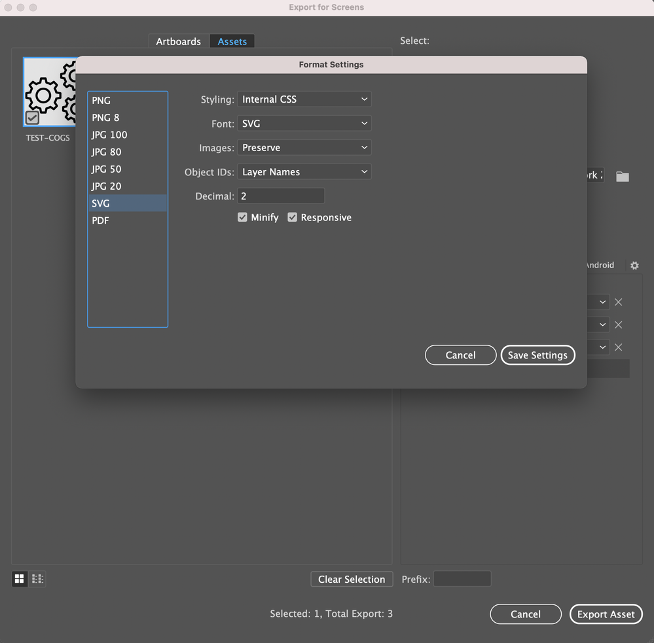Switch to large thumbnail grid view

click(x=19, y=578)
